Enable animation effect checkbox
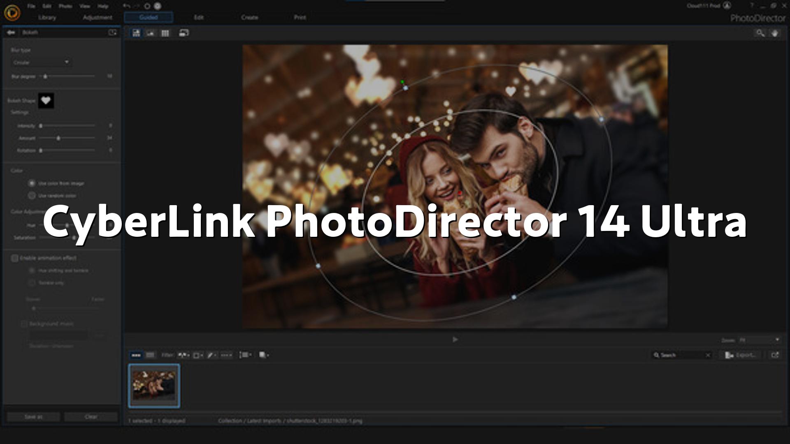 pyautogui.click(x=15, y=258)
